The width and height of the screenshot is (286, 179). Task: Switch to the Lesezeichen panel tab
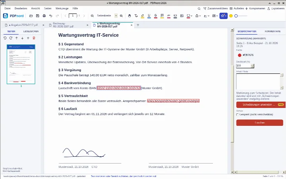31,31
